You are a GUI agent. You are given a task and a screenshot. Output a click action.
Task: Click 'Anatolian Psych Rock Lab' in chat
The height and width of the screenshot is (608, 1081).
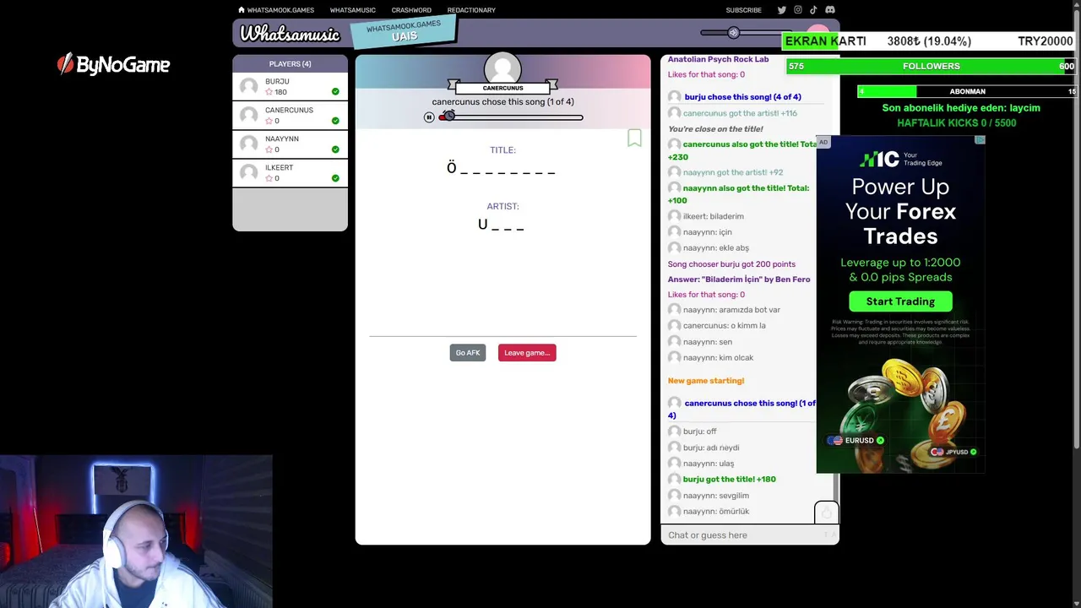point(718,59)
